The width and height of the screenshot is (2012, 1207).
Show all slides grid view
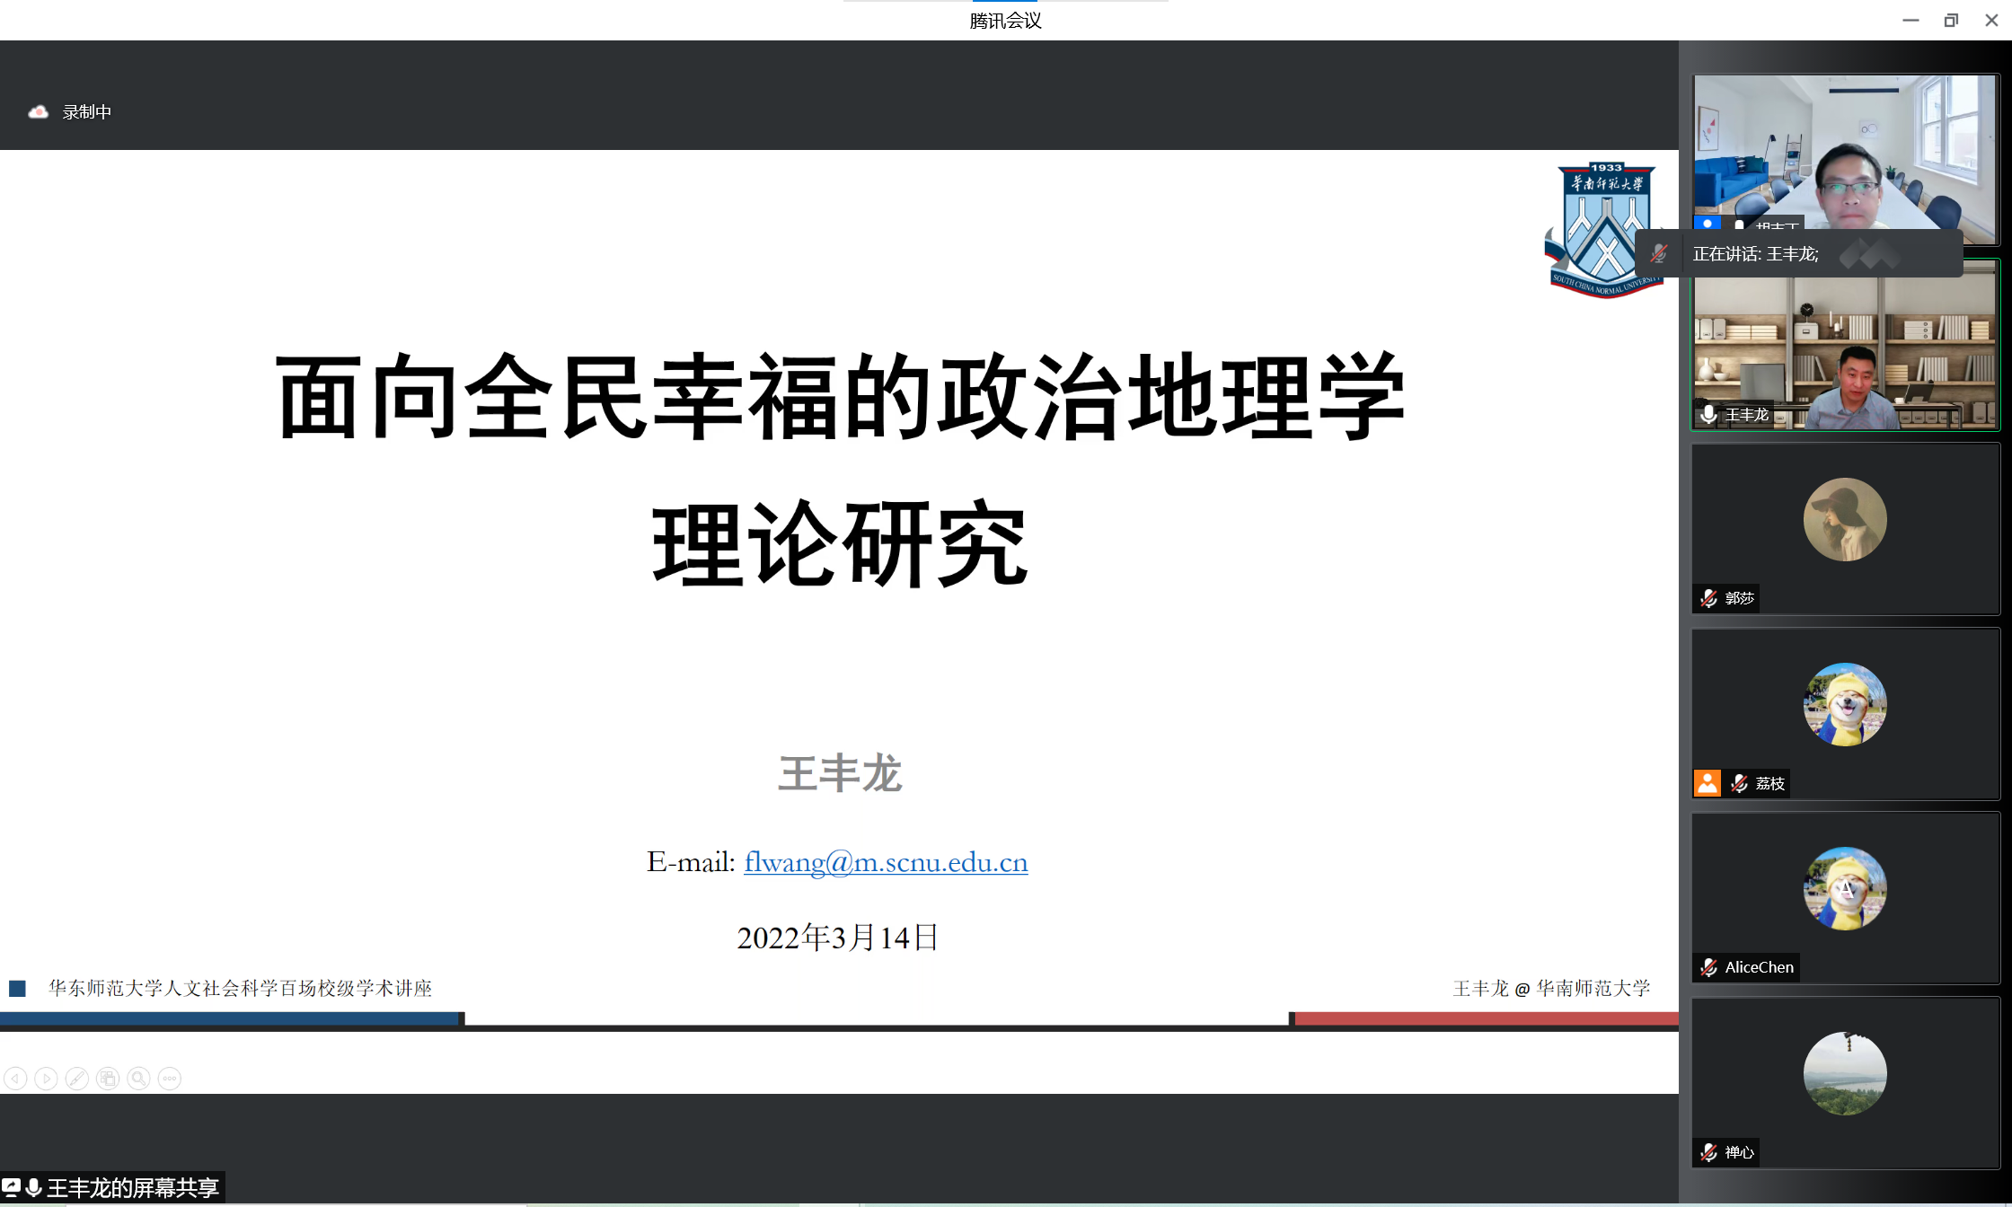(108, 1079)
